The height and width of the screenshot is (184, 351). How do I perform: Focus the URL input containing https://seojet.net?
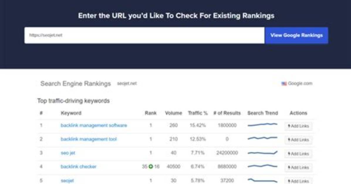[144, 35]
